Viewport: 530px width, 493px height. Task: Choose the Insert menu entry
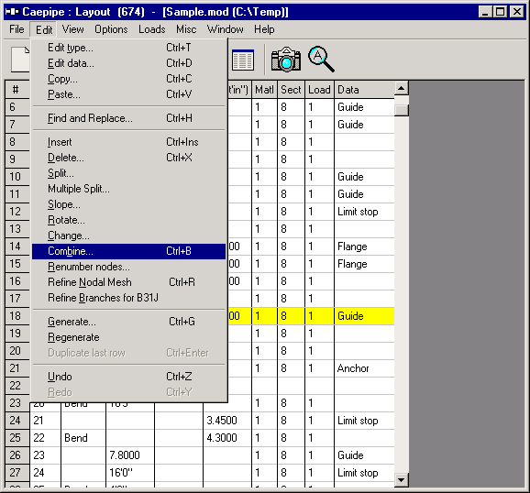[128, 142]
